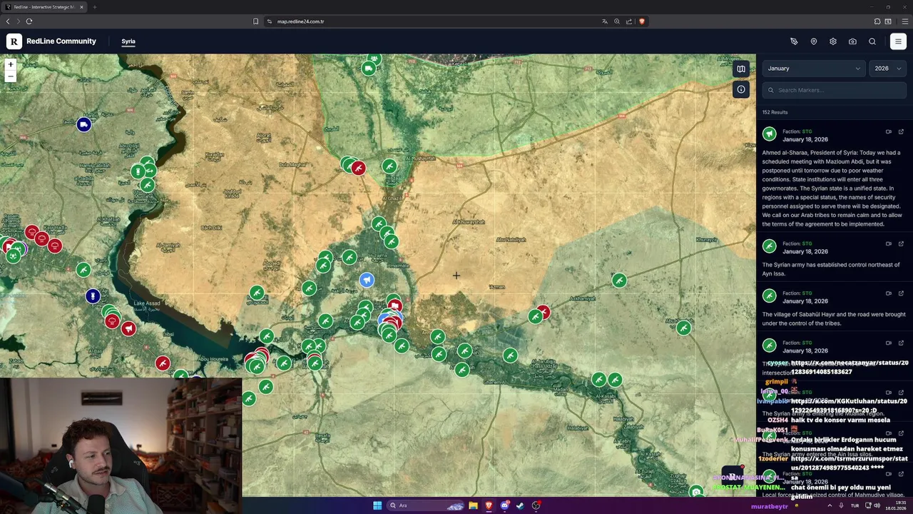
Task: Play video for Sabahül Hayır village entry
Action: 889,293
